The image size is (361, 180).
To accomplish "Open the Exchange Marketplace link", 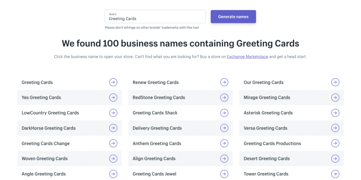I will click(x=247, y=57).
